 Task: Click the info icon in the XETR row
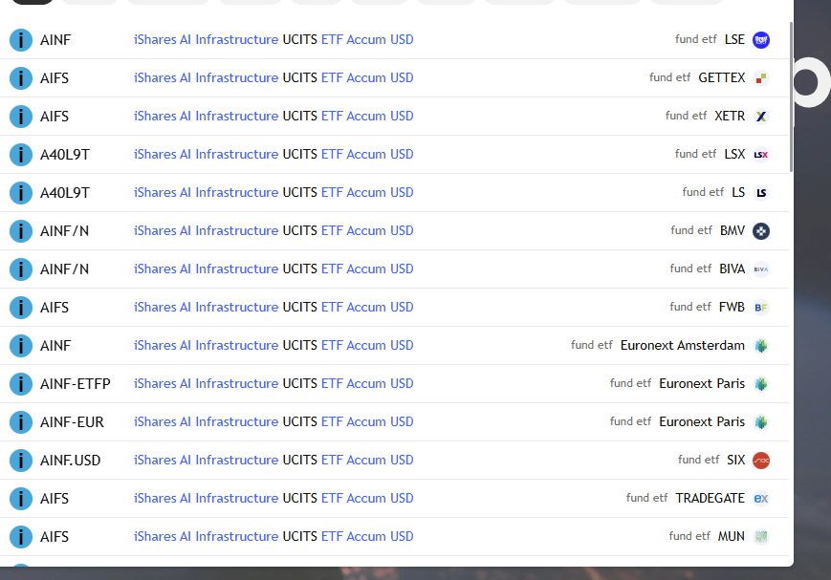point(21,116)
